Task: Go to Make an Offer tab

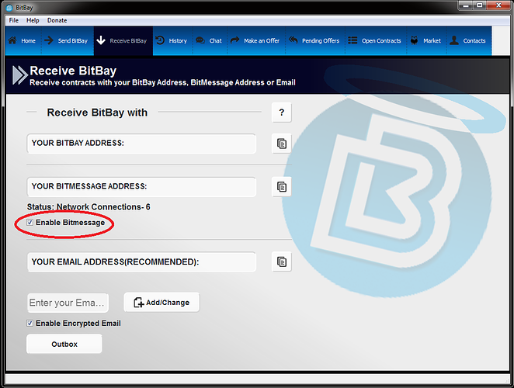Action: click(x=256, y=41)
